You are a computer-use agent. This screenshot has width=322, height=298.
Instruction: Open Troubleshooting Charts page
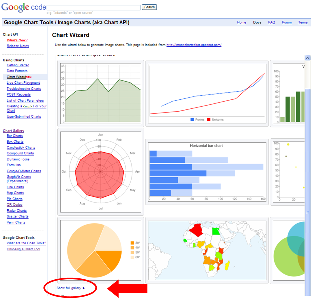(x=24, y=88)
